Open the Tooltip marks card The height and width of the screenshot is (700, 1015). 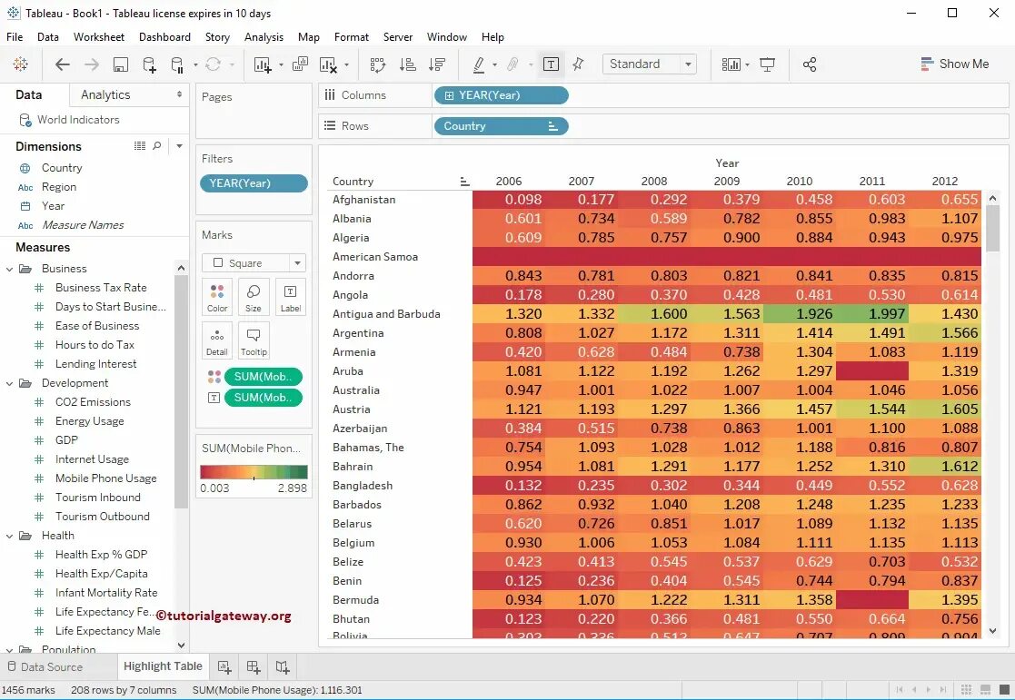(x=254, y=341)
